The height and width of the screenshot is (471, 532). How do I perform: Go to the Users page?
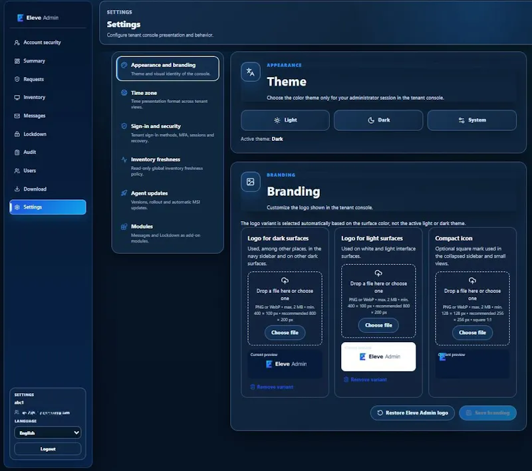(x=47, y=171)
